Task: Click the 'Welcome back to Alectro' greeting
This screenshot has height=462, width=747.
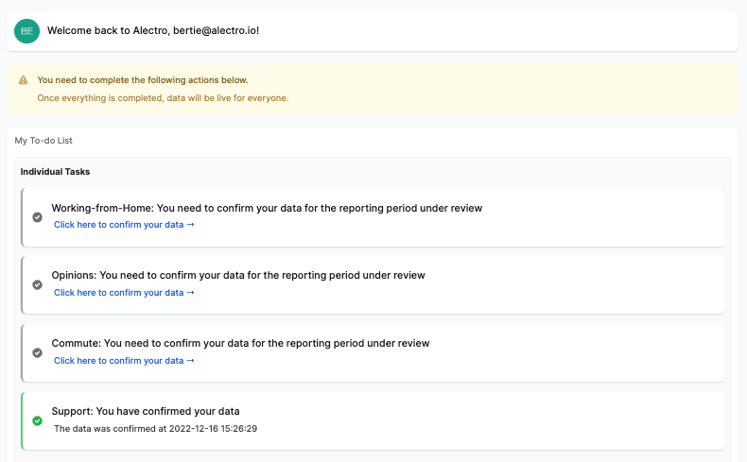Action: 108,31
